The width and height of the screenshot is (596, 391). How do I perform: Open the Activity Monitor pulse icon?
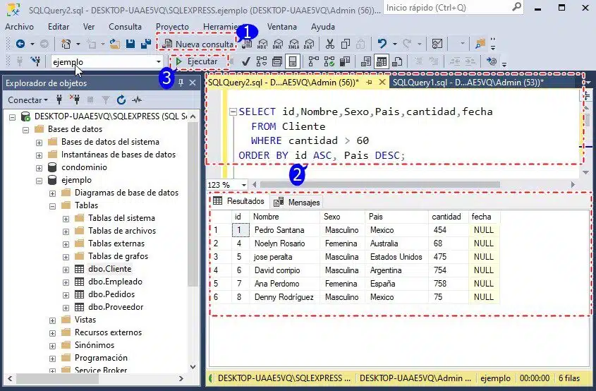(x=135, y=100)
